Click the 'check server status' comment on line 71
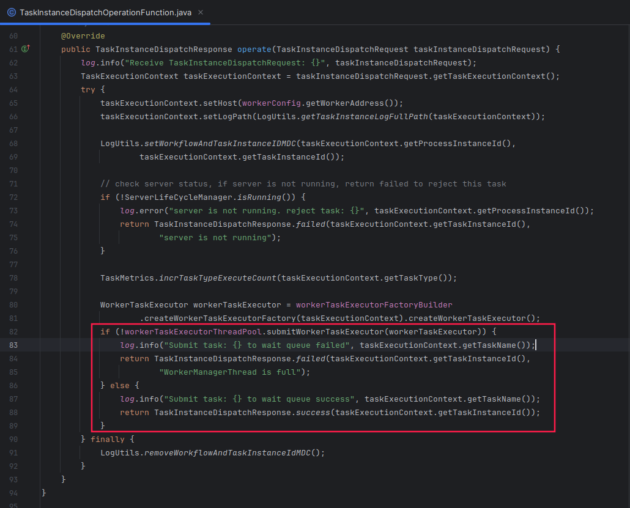The width and height of the screenshot is (630, 508). point(303,183)
